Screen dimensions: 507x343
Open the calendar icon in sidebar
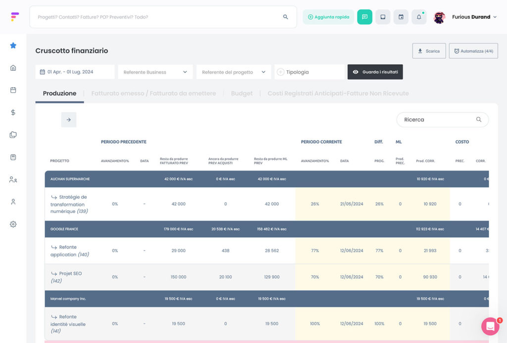click(x=13, y=90)
